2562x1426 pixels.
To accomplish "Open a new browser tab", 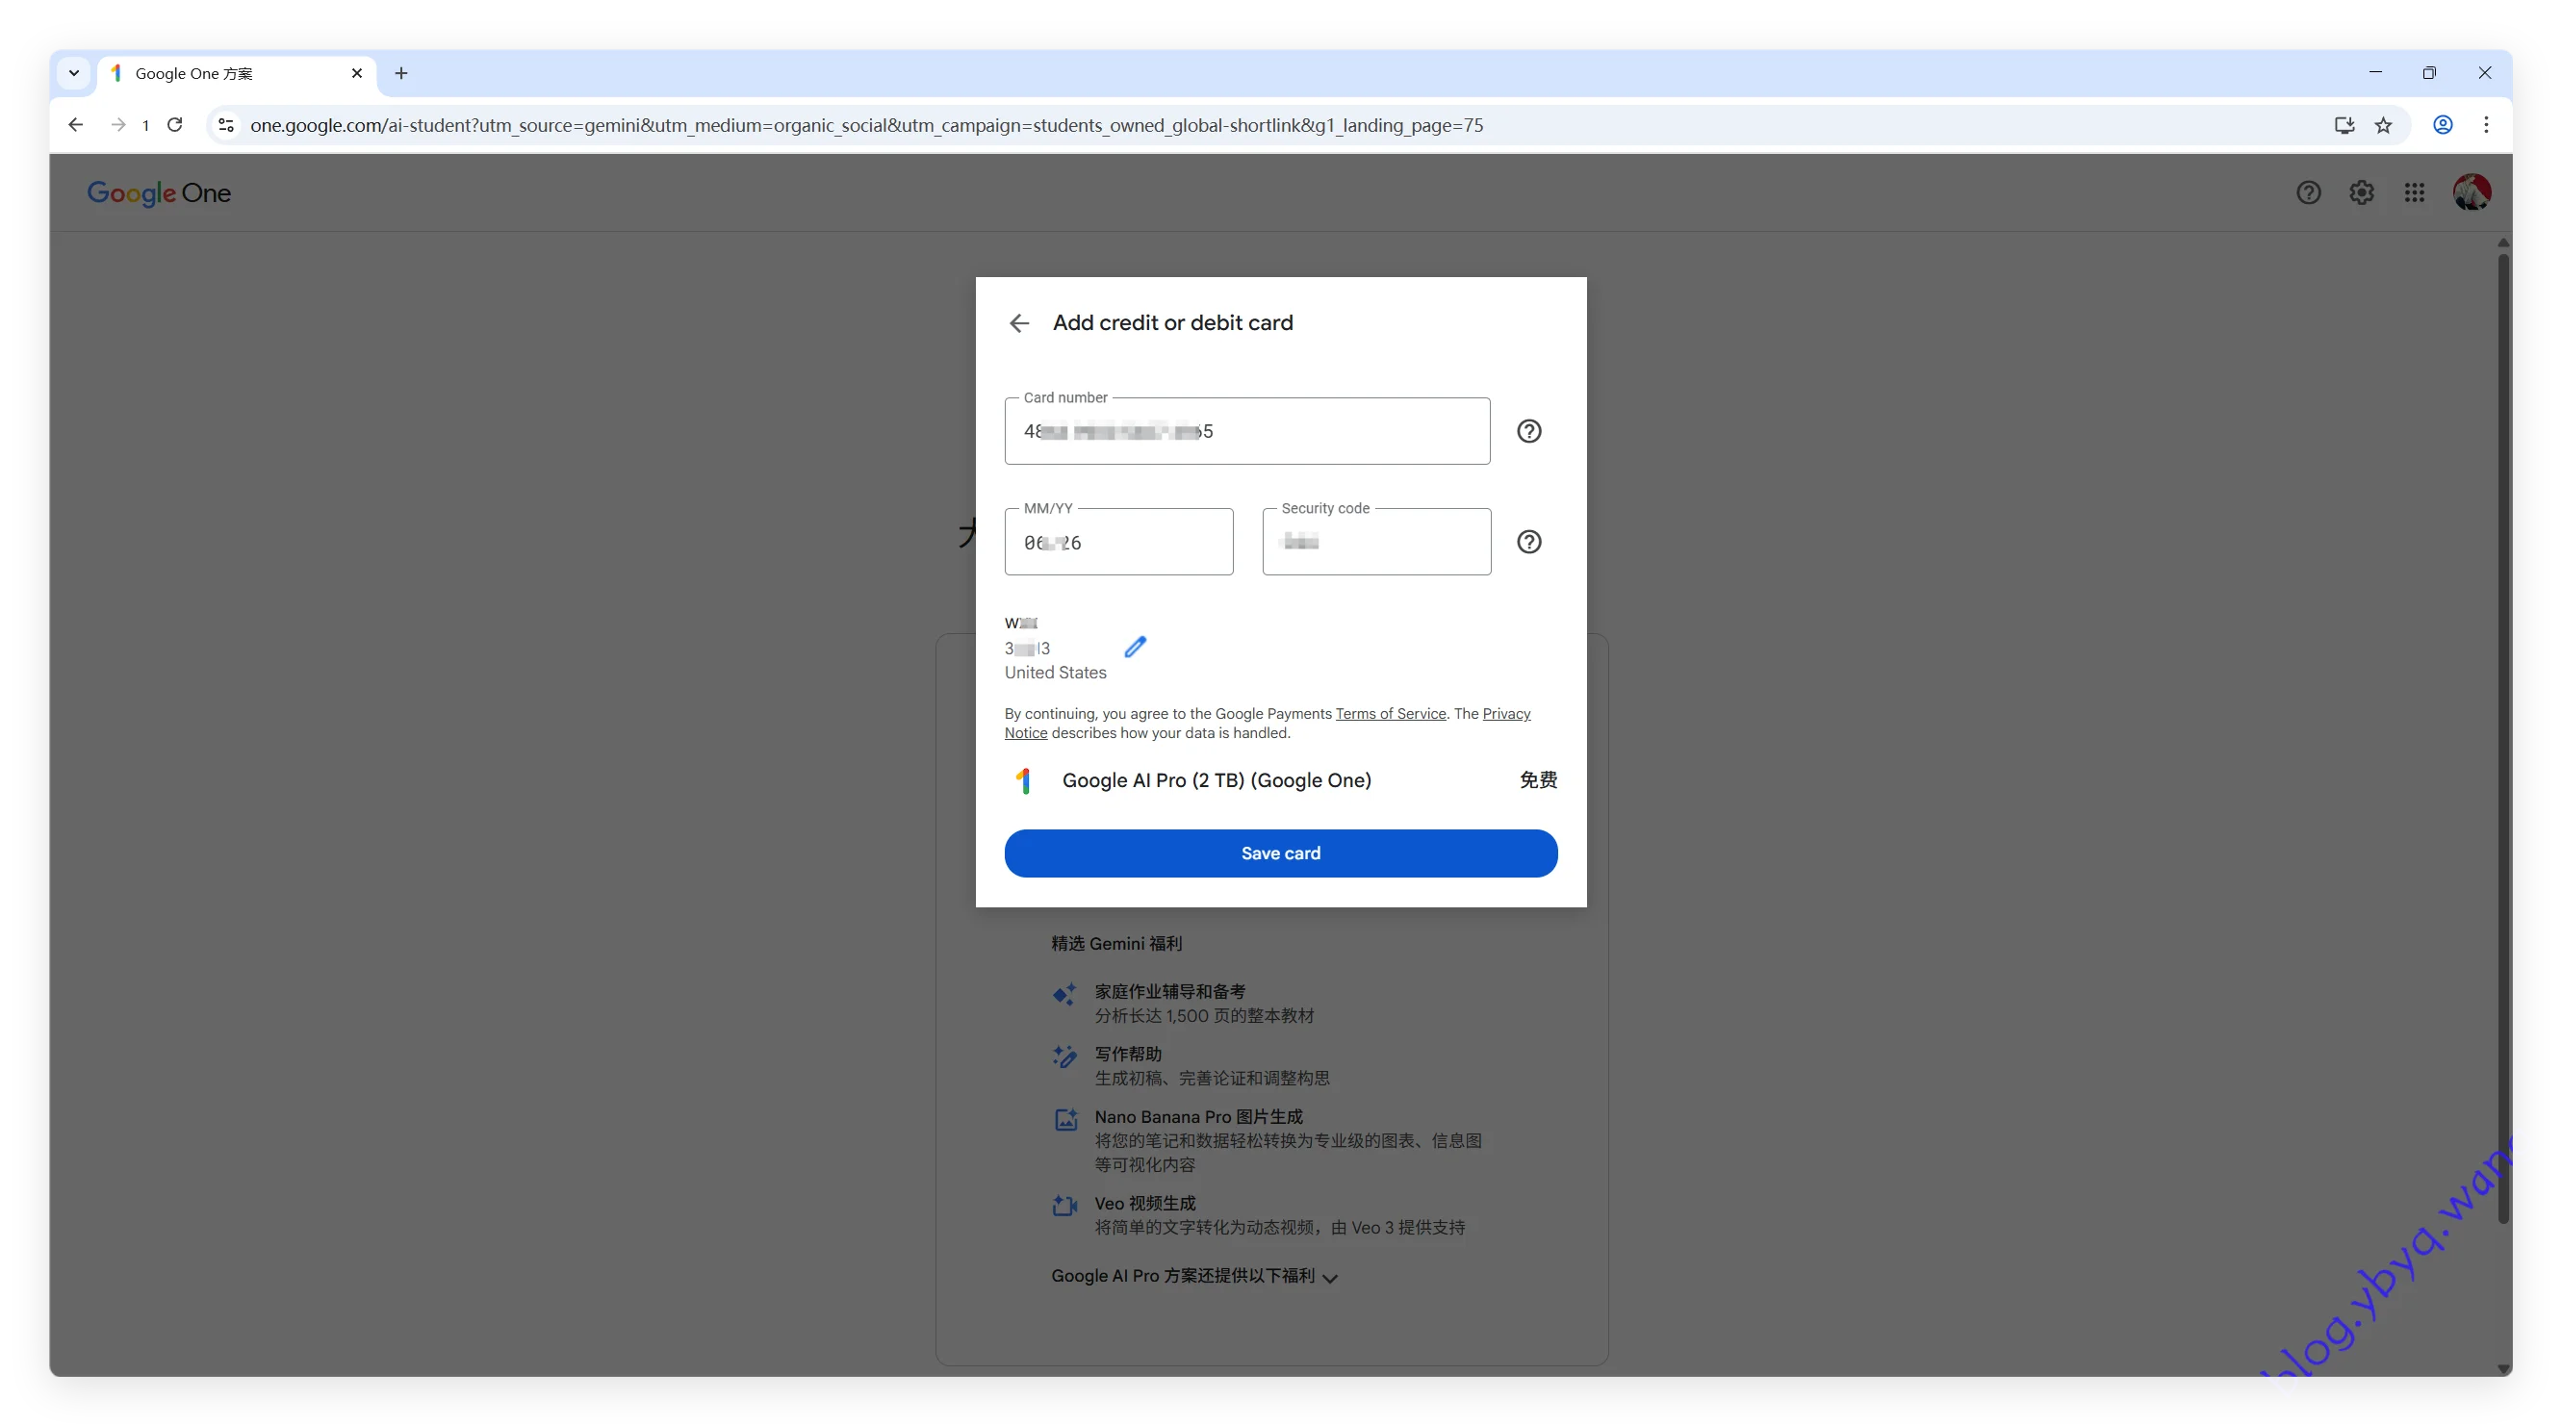I will point(400,73).
